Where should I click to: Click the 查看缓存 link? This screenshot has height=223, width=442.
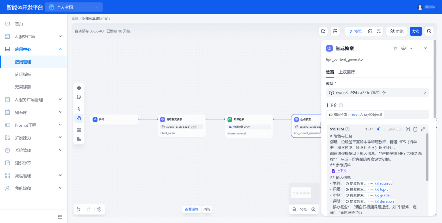click(192, 210)
